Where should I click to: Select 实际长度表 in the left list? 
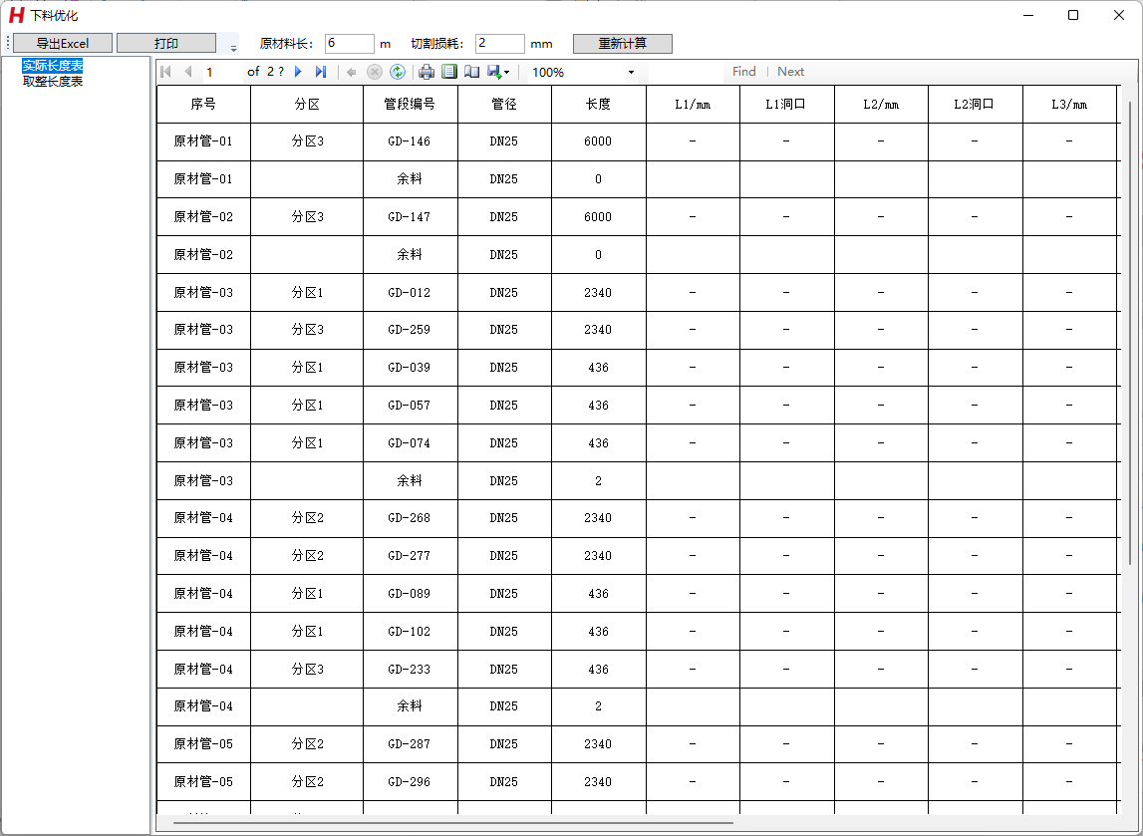53,66
